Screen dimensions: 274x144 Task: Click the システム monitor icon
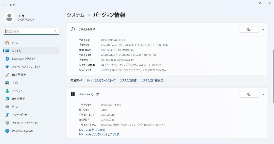[x=7, y=51]
